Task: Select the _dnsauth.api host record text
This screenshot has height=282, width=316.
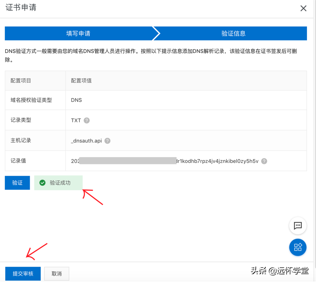Action: [86, 141]
